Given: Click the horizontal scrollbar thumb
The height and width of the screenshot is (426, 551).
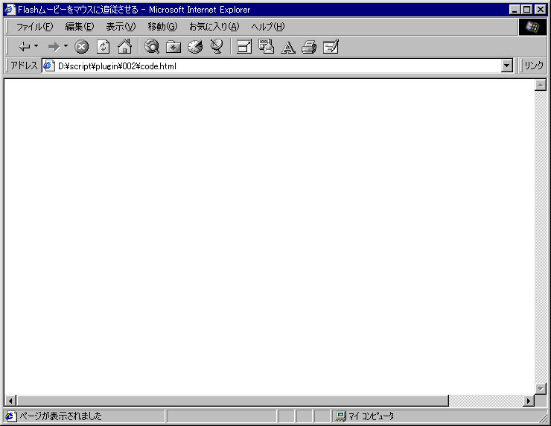Looking at the screenshot, I should point(232,401).
